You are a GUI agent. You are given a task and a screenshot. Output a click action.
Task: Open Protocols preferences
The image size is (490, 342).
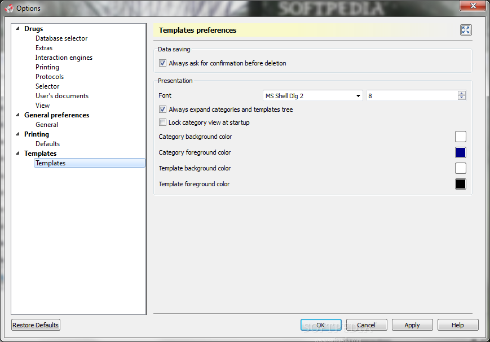[50, 77]
